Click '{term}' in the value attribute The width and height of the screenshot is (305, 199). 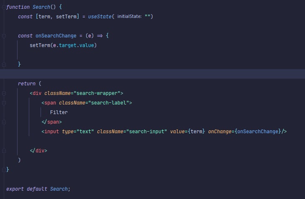click(x=196, y=132)
